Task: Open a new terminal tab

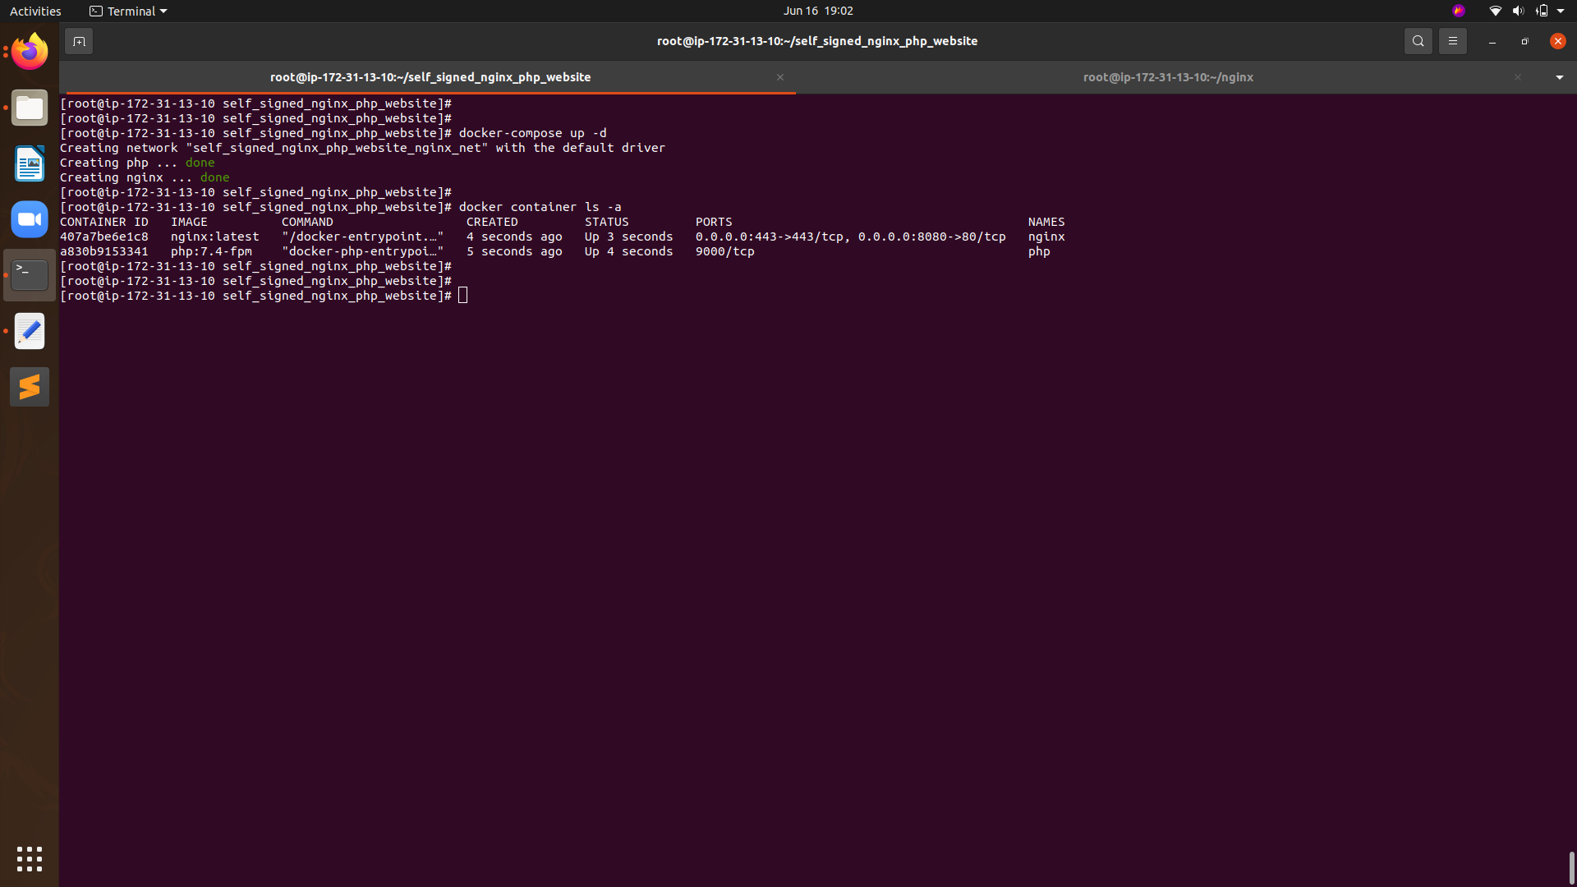Action: pos(79,41)
